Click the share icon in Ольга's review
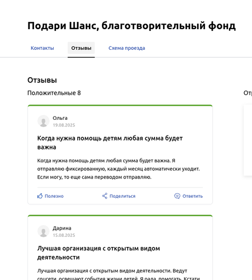252x280 pixels. tap(105, 196)
